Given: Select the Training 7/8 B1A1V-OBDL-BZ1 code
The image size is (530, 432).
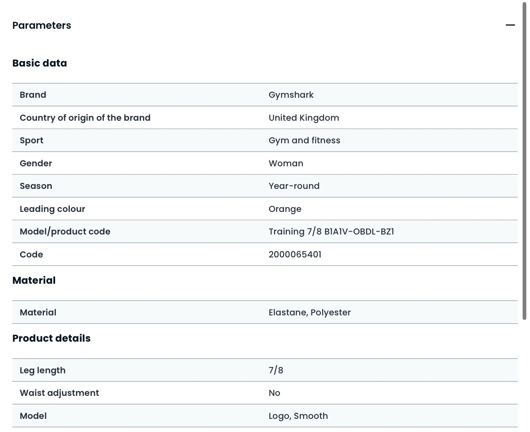Looking at the screenshot, I should tap(331, 232).
